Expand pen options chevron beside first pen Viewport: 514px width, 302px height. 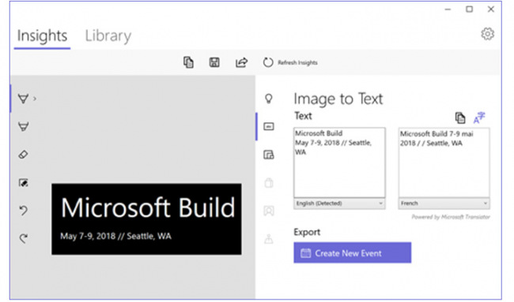tap(35, 99)
